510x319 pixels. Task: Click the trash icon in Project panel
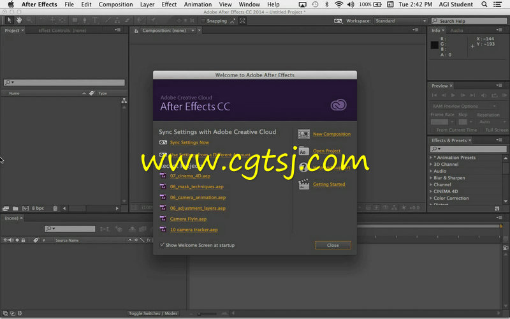pos(55,209)
